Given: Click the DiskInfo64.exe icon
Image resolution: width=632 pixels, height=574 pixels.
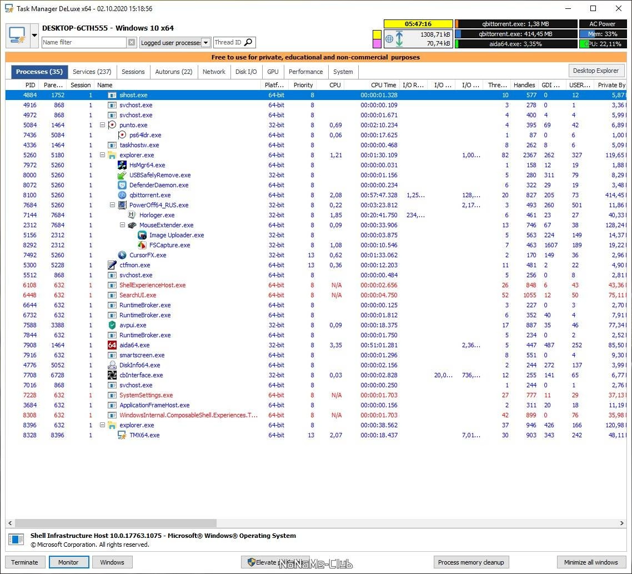Looking at the screenshot, I should [x=112, y=365].
